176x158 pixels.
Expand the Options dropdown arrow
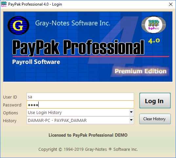(131, 112)
